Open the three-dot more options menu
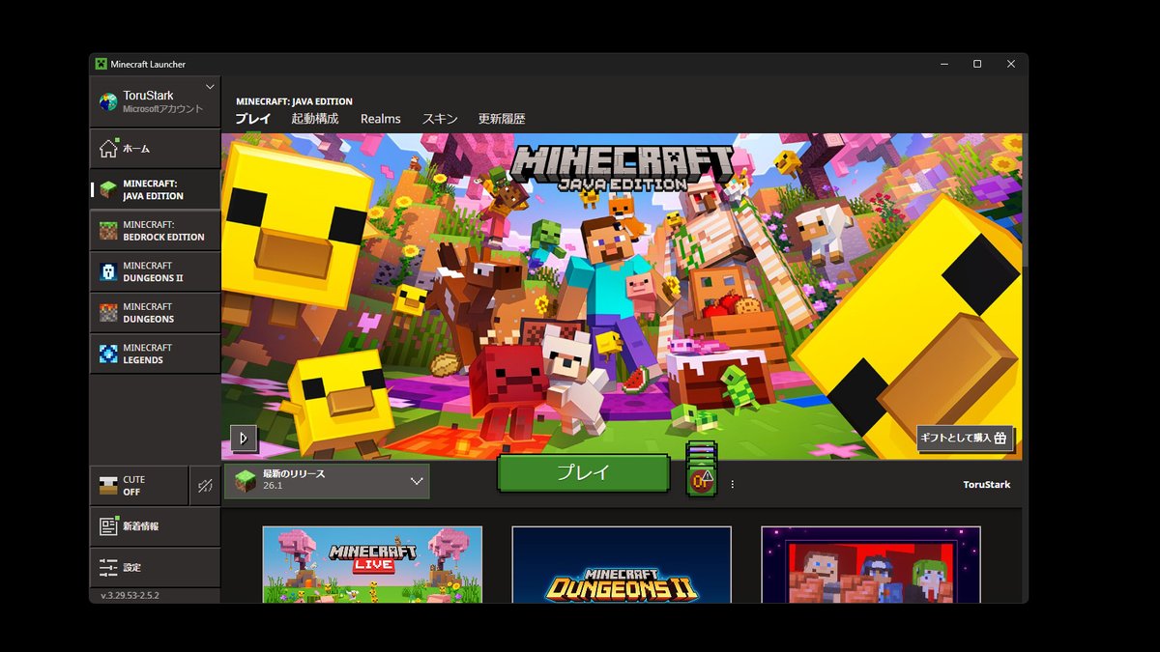The height and width of the screenshot is (652, 1160). [x=732, y=484]
